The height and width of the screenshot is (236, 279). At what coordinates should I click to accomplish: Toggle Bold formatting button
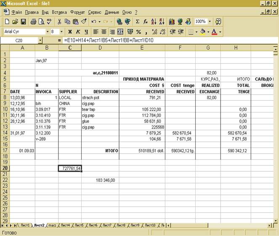70,31
